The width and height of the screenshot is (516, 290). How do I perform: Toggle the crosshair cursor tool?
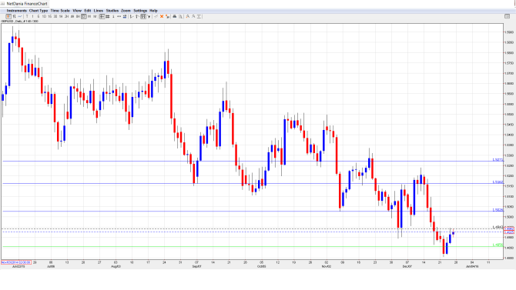102,16
